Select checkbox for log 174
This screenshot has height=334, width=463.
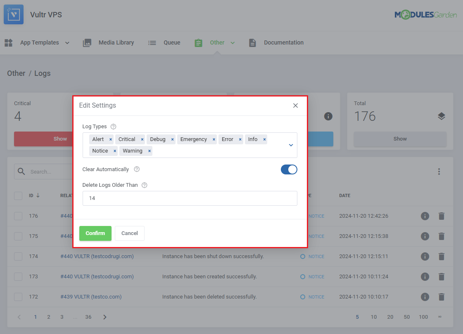click(x=18, y=256)
